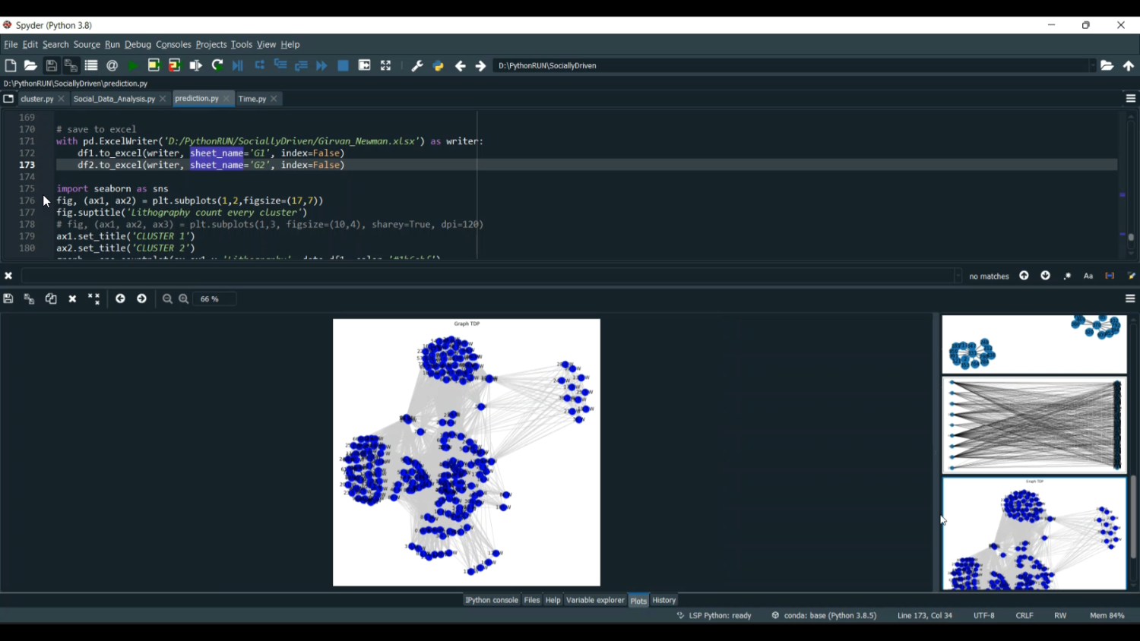
Task: Remove all plots icon
Action: [94, 299]
